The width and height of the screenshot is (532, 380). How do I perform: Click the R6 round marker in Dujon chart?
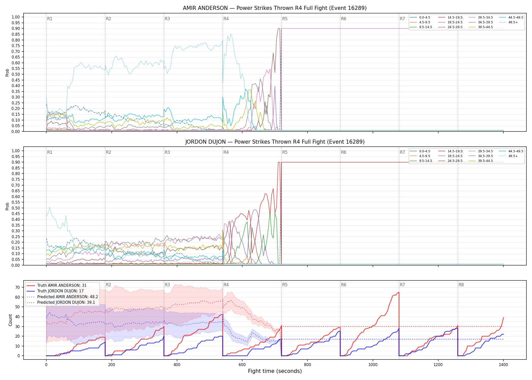344,152
